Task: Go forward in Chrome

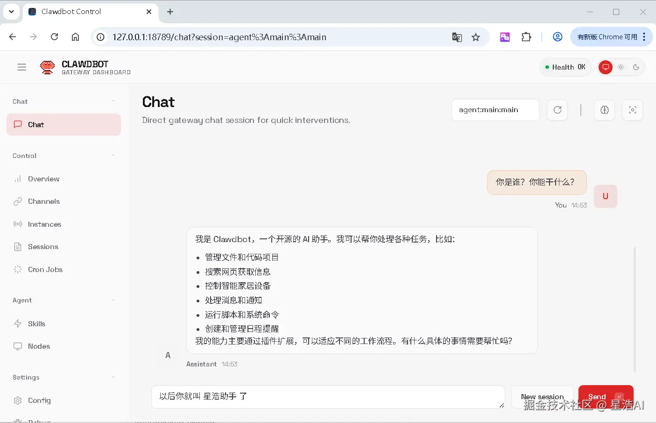Action: [33, 37]
